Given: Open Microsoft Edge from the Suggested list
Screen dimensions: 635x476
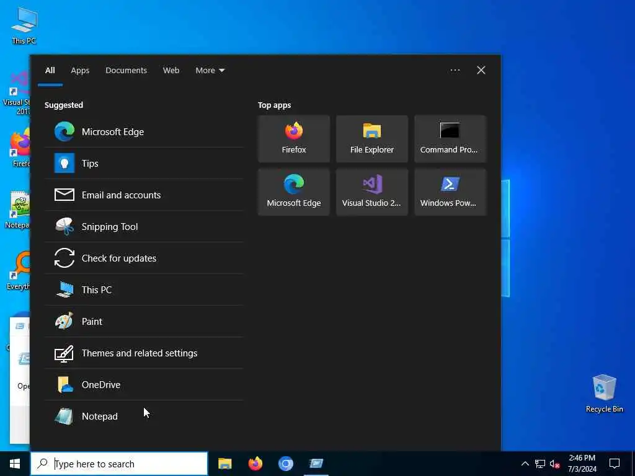Looking at the screenshot, I should tap(144, 132).
